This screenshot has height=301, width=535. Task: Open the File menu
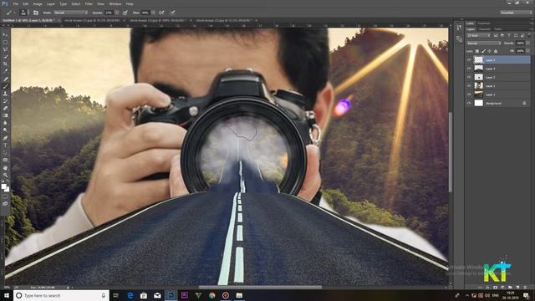click(x=15, y=4)
